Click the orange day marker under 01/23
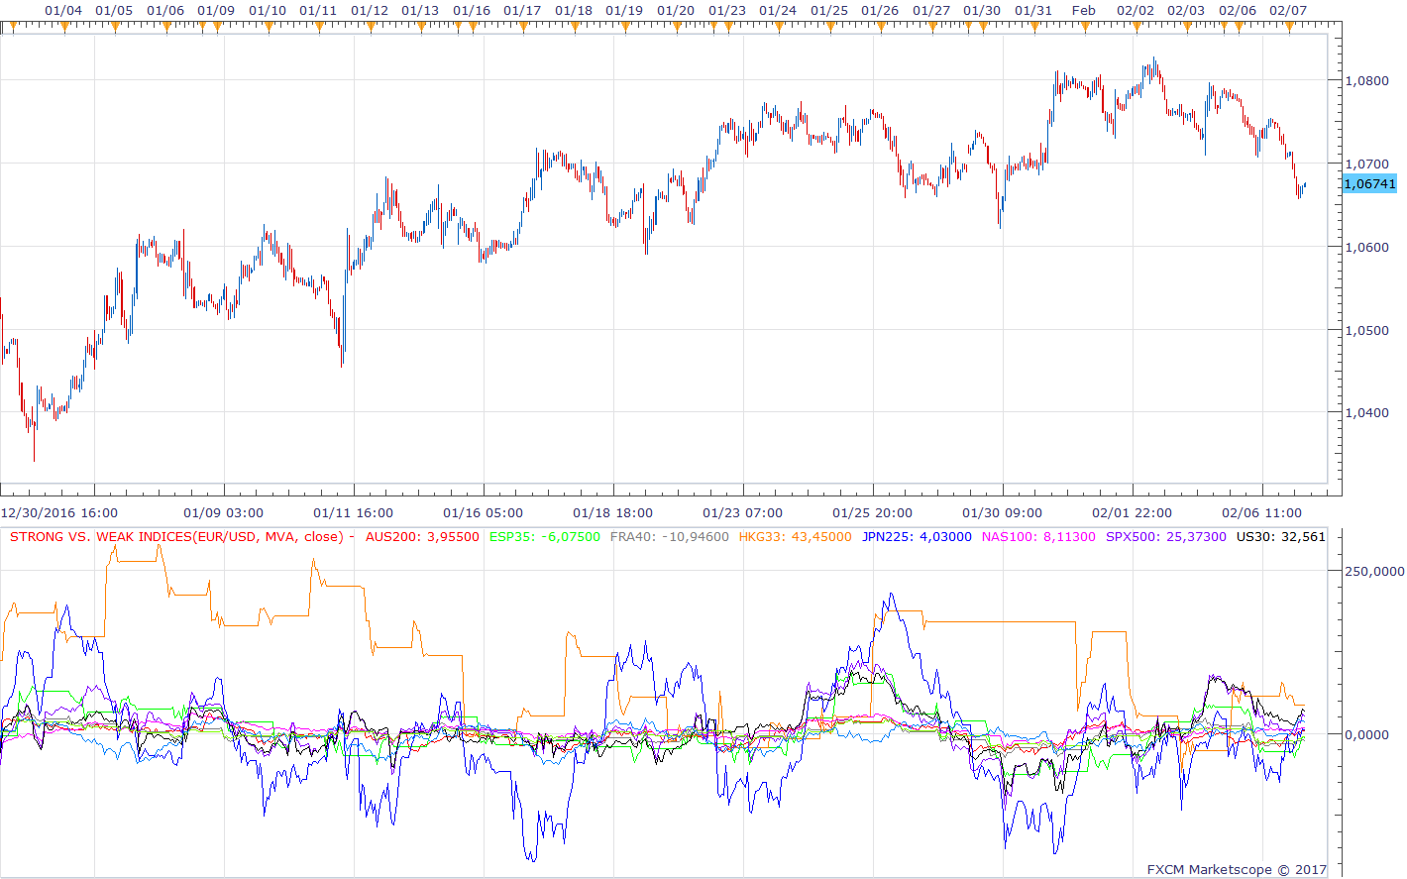 (728, 27)
